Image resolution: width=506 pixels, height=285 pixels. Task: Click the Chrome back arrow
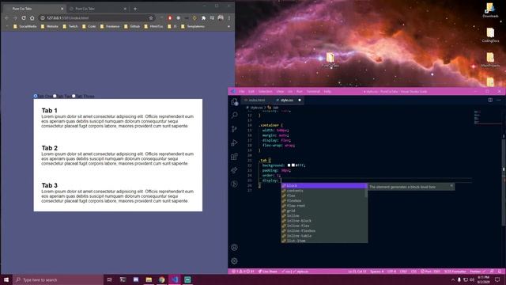pyautogui.click(x=7, y=18)
